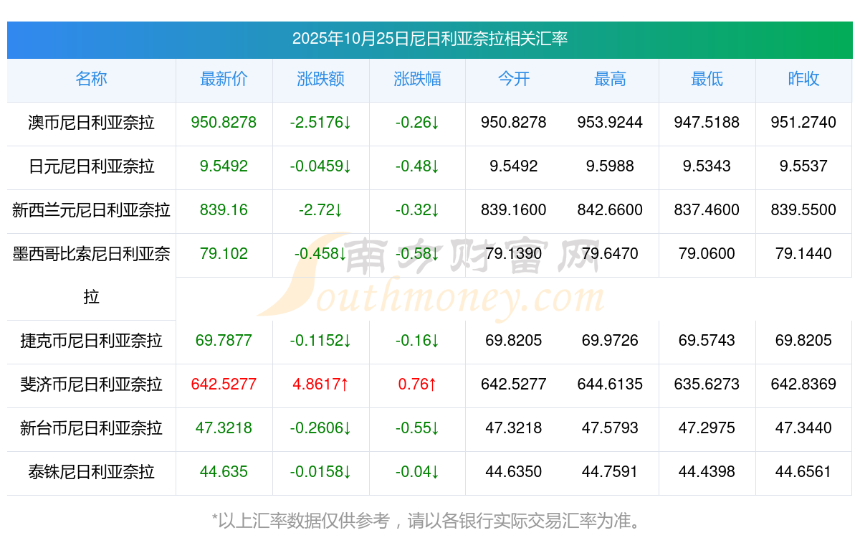The width and height of the screenshot is (860, 543).
Task: Click the high value 953.9244
Action: [x=610, y=123]
